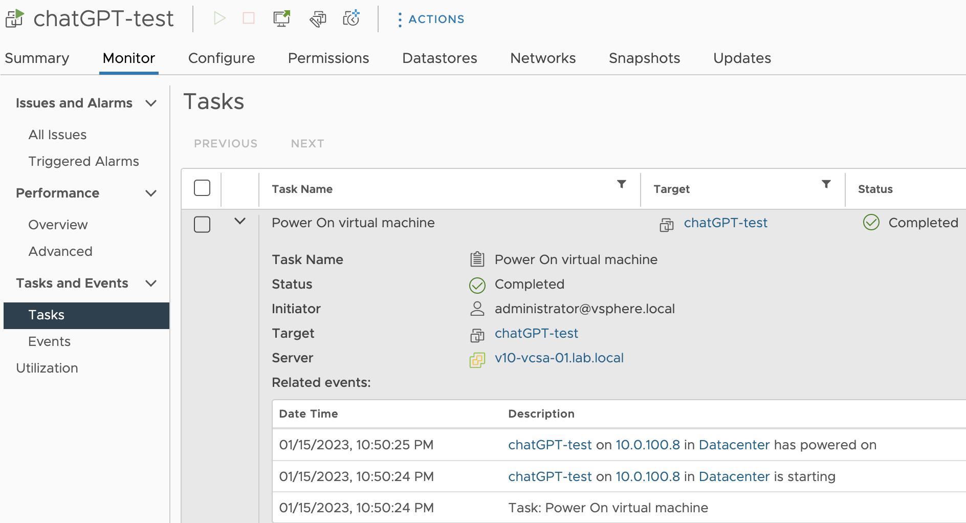Click the Power On play icon
Image resolution: width=966 pixels, height=523 pixels.
point(219,19)
